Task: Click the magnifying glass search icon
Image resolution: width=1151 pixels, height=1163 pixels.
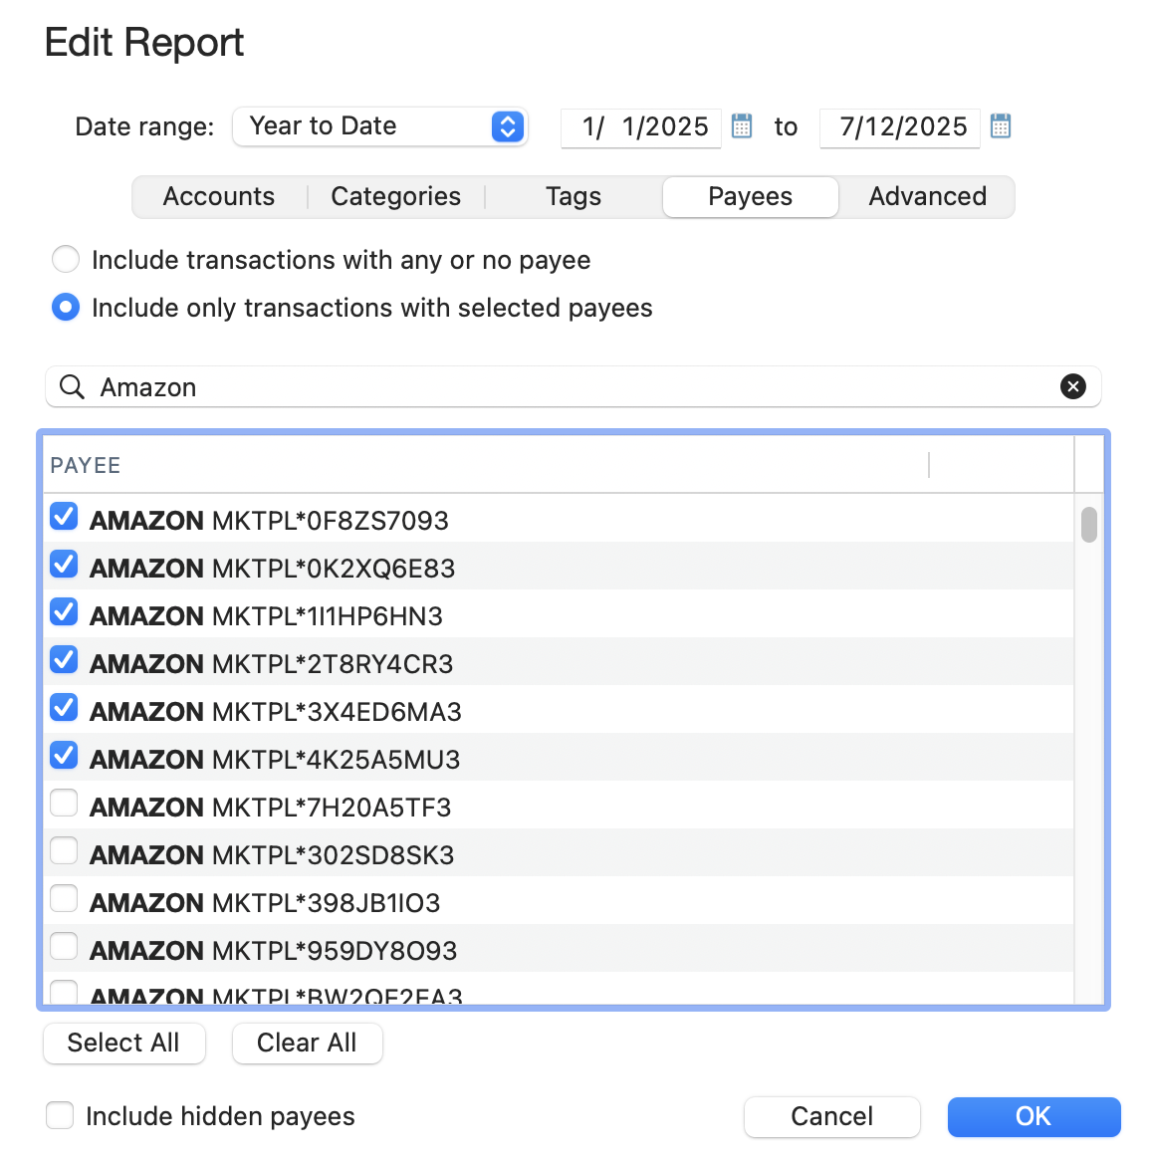Action: 72,386
